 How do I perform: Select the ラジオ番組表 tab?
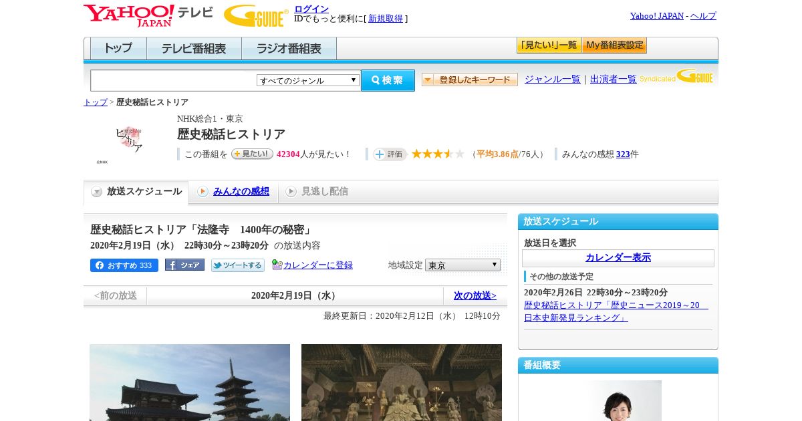[289, 49]
